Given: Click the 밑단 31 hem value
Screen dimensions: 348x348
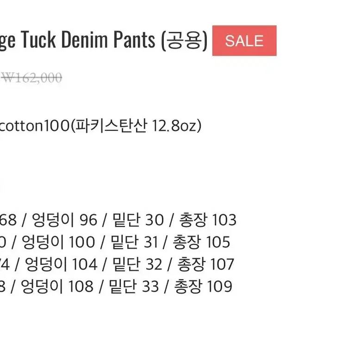Looking at the screenshot, I should pyautogui.click(x=134, y=242).
